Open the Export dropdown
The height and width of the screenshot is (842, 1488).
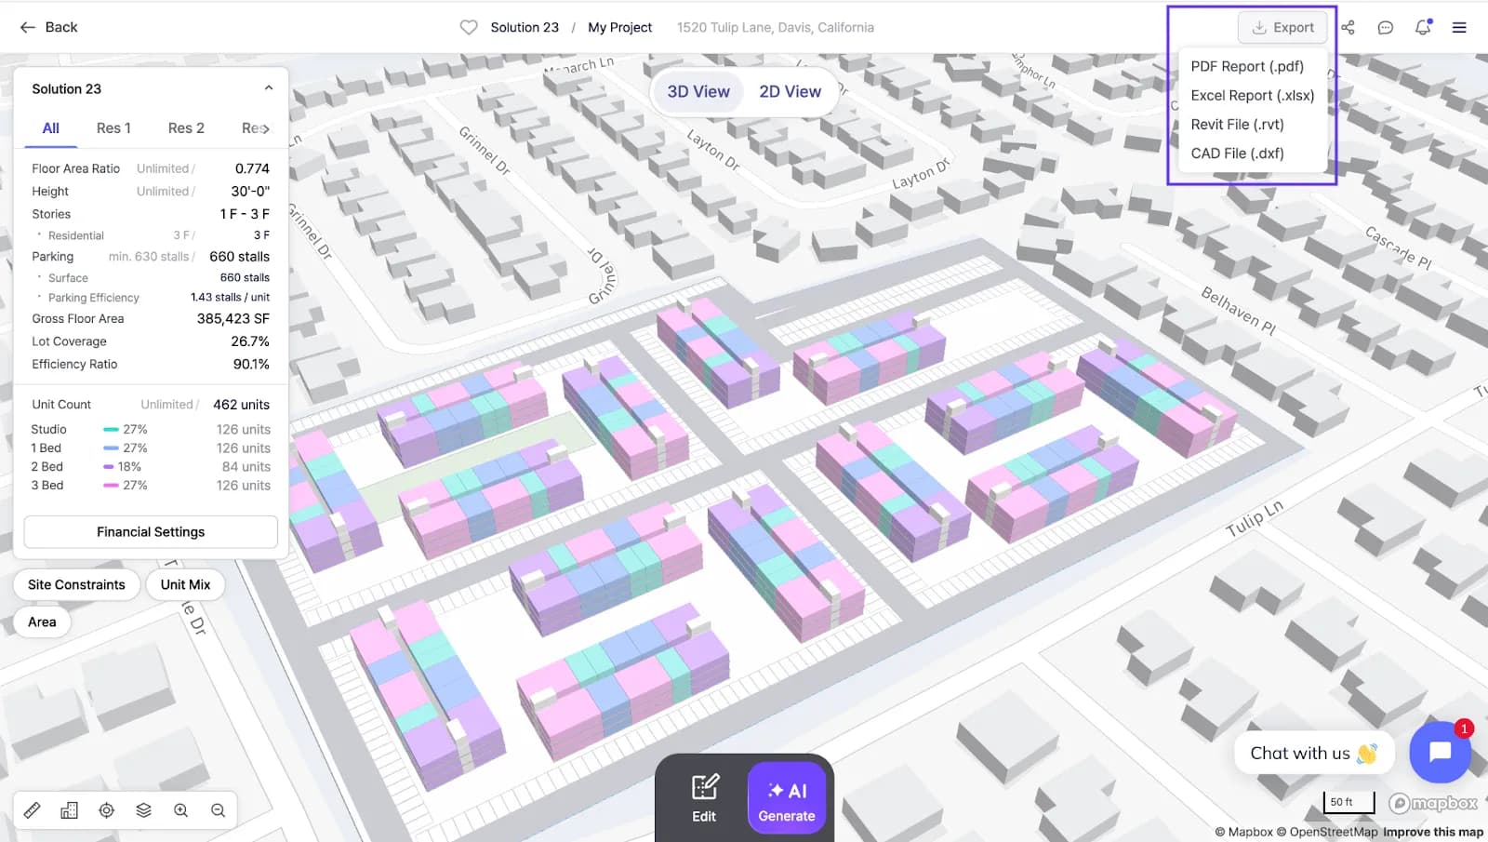(1282, 28)
